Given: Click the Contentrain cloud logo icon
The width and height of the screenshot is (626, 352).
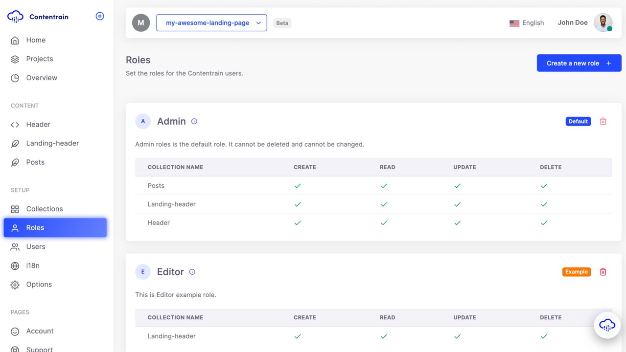Looking at the screenshot, I should [15, 17].
